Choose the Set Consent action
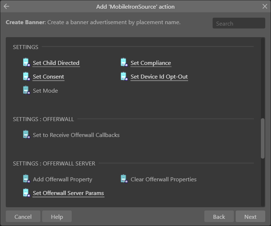Image resolution: width=271 pixels, height=226 pixels. (x=48, y=77)
